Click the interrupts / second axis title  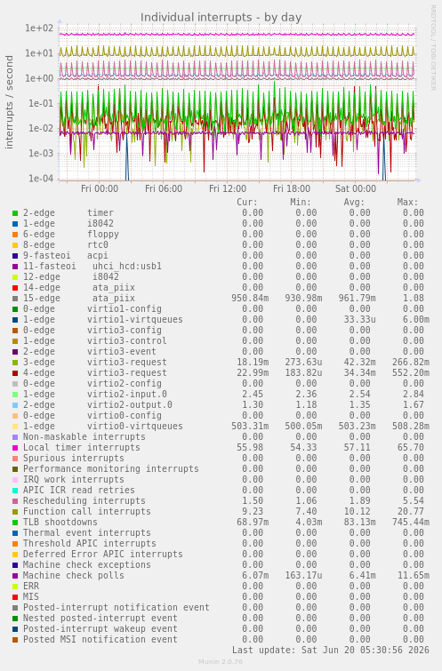(10, 102)
